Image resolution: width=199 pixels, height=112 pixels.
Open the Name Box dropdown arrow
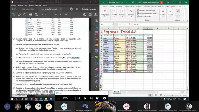[112, 24]
